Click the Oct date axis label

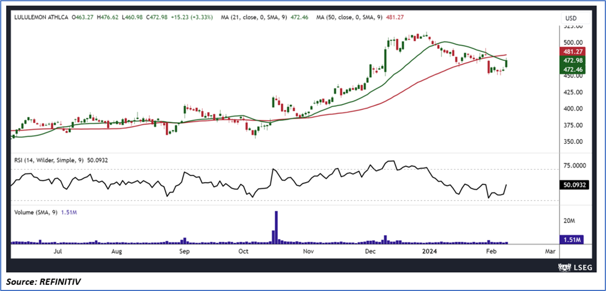click(244, 252)
